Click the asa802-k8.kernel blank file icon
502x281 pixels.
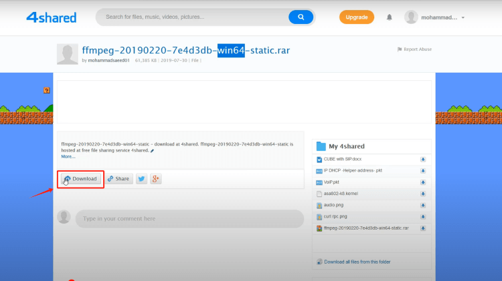[319, 194]
